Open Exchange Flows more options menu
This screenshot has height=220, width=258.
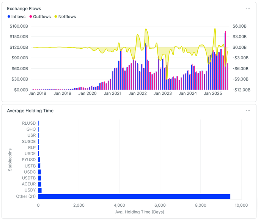click(x=248, y=8)
